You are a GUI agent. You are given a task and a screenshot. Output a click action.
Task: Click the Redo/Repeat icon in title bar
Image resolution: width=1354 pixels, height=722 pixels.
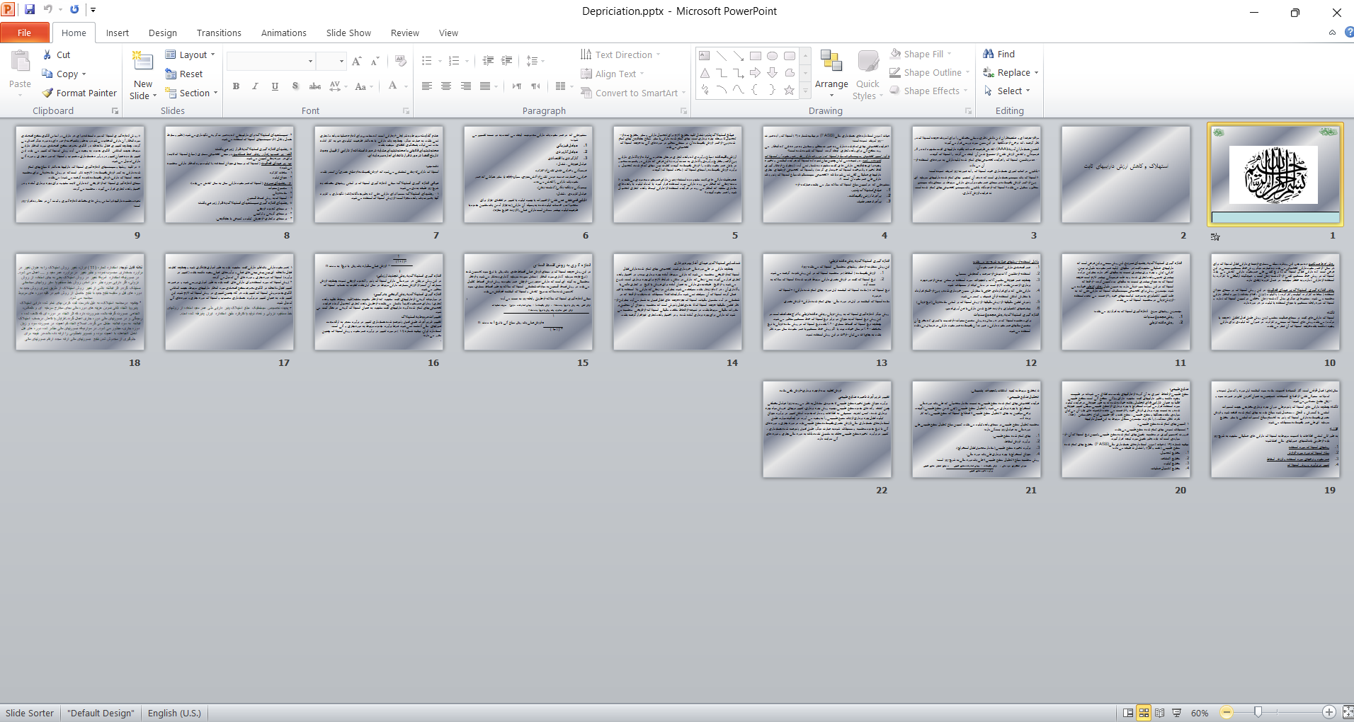pos(74,10)
